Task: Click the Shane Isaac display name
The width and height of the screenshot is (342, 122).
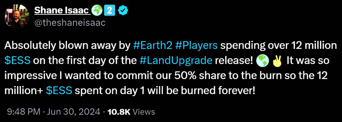Action: [x=62, y=10]
